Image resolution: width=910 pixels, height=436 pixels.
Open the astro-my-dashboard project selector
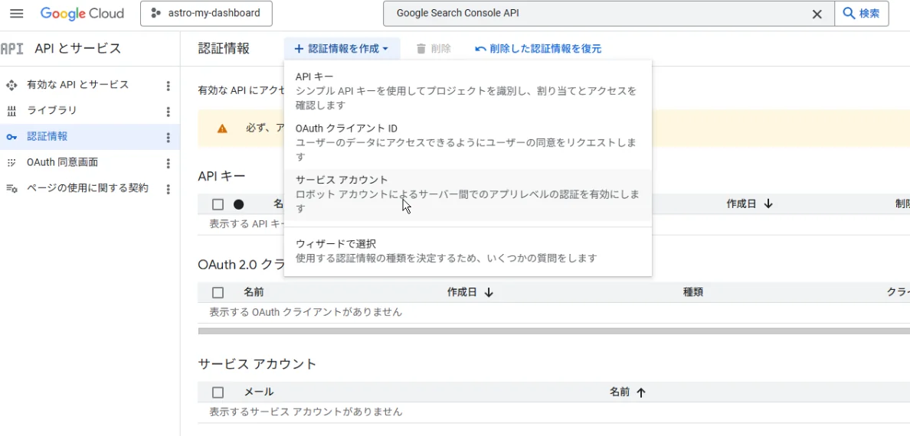(x=206, y=14)
